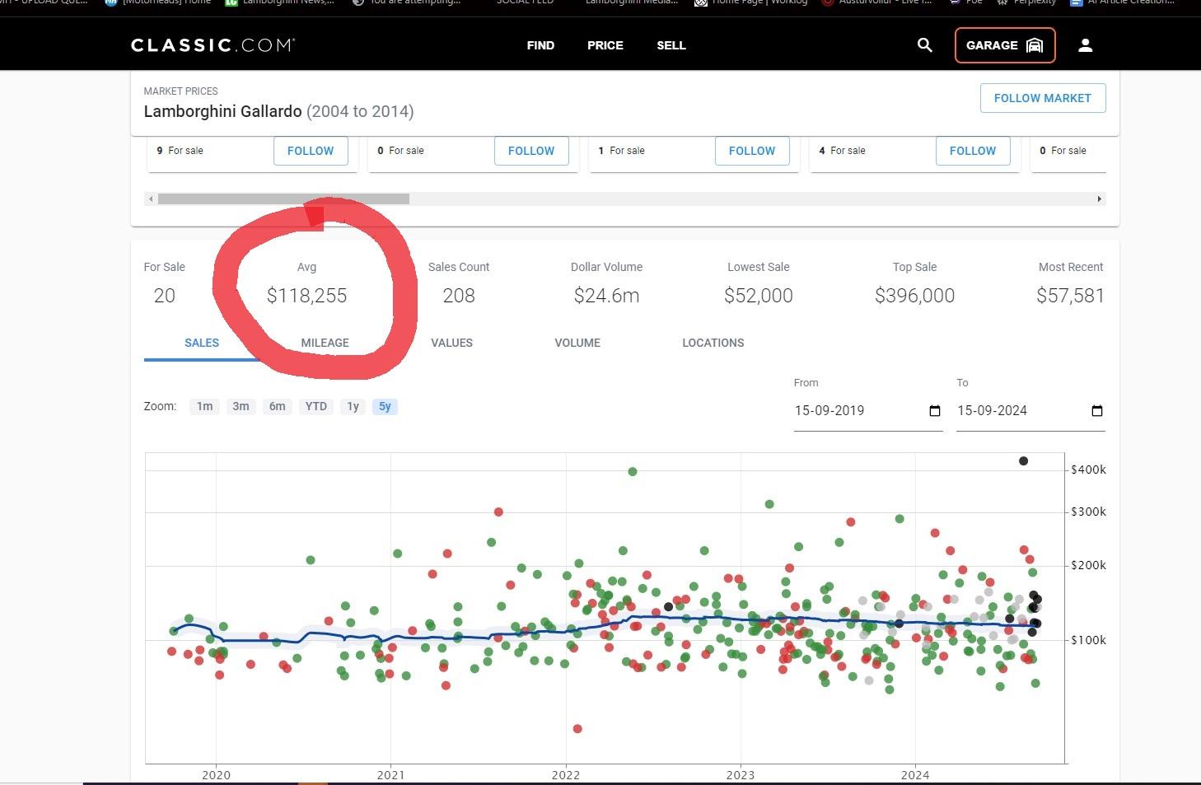Click the lowest red sale dot on chart
This screenshot has width=1201, height=785.
coord(577,729)
